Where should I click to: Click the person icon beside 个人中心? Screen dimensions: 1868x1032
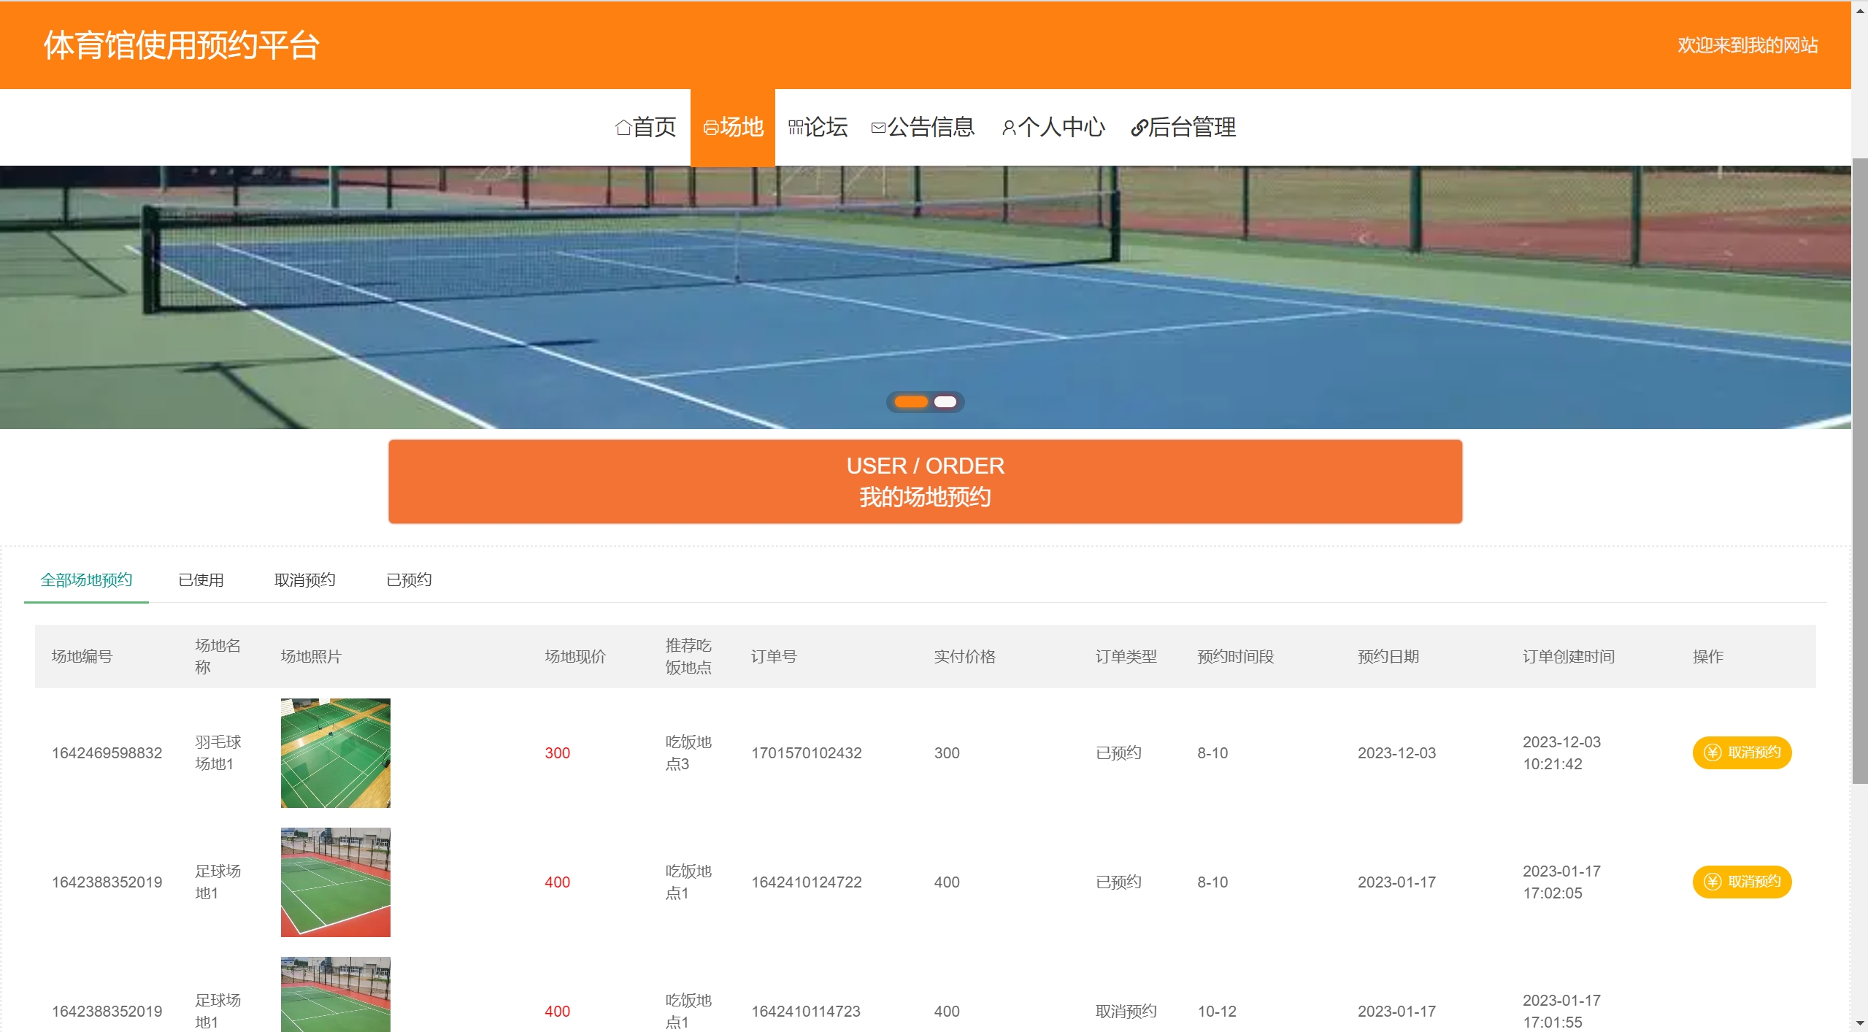tap(1009, 128)
